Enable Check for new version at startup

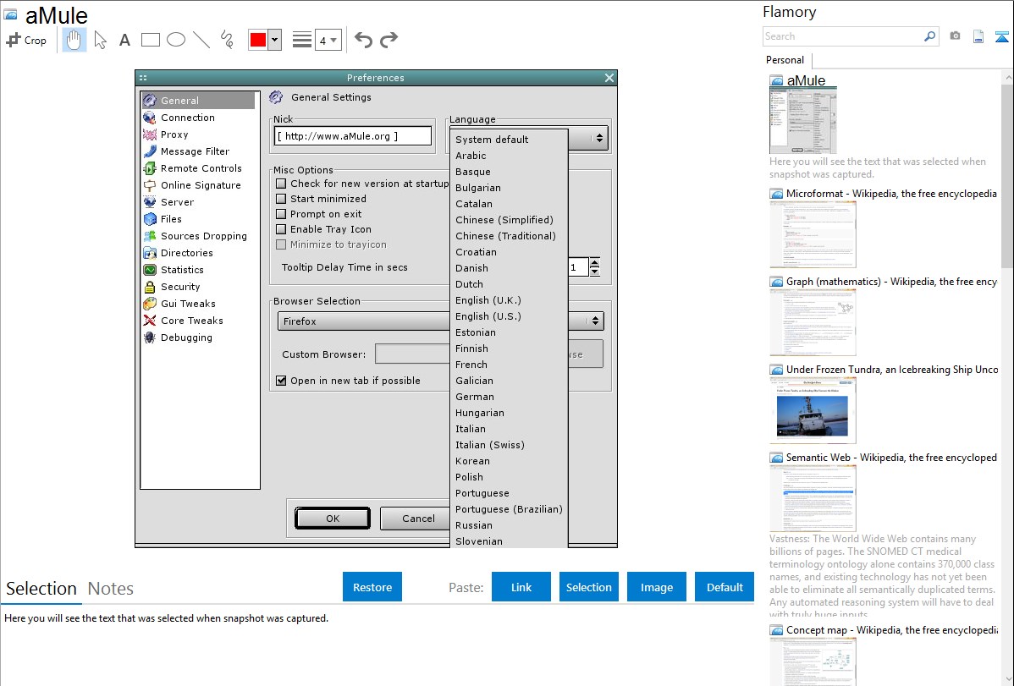281,184
